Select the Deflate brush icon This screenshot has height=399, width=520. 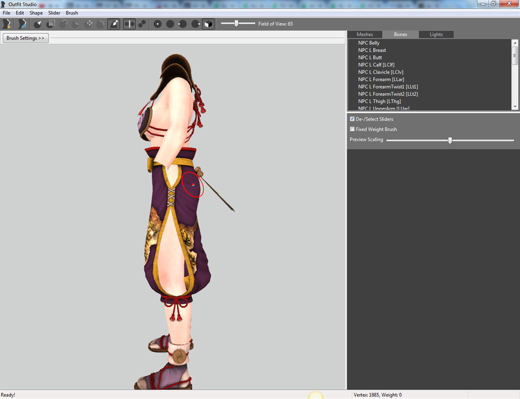pyautogui.click(x=76, y=24)
